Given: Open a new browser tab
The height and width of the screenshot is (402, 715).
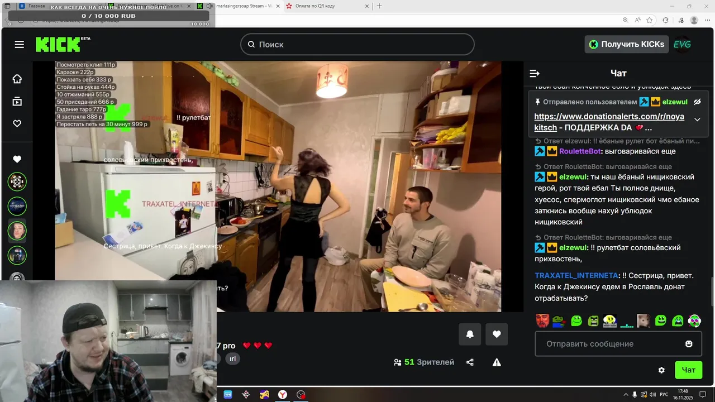Looking at the screenshot, I should point(379,6).
